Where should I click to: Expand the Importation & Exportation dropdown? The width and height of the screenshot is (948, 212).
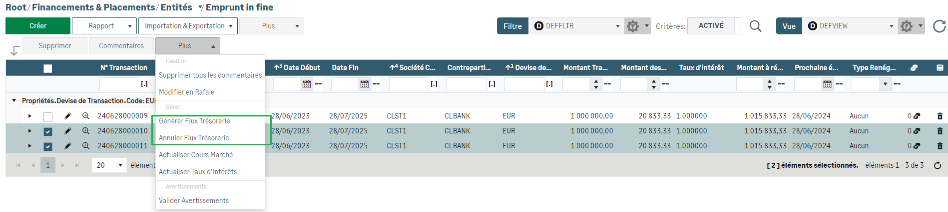coord(189,26)
